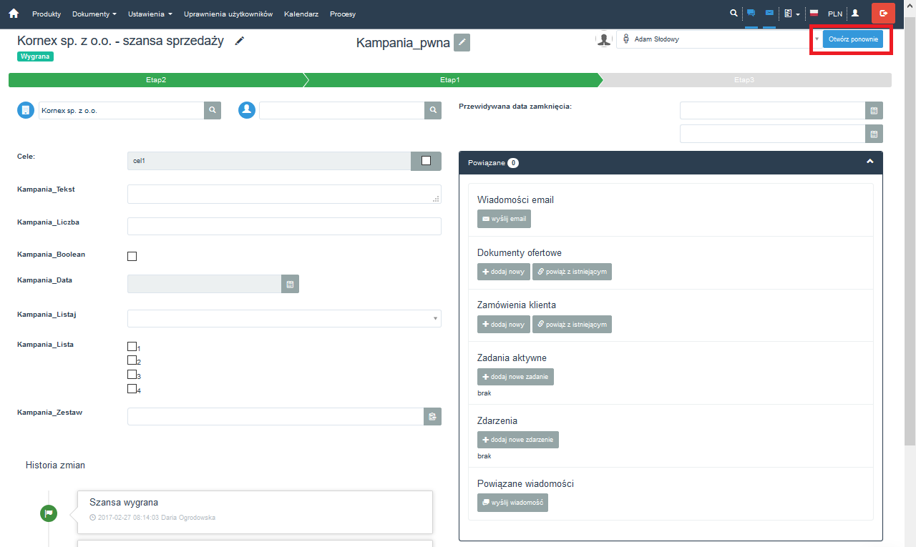The width and height of the screenshot is (916, 547).
Task: Open the chat messages icon
Action: pos(751,14)
